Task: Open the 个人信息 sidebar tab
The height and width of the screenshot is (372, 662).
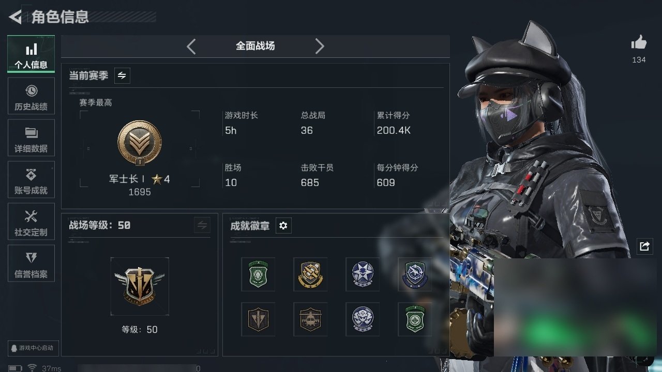Action: point(31,54)
